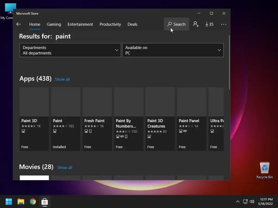Viewport: 278px width, 208px height.
Task: Open the Fresh Paint app thumbnail
Action: click(97, 102)
